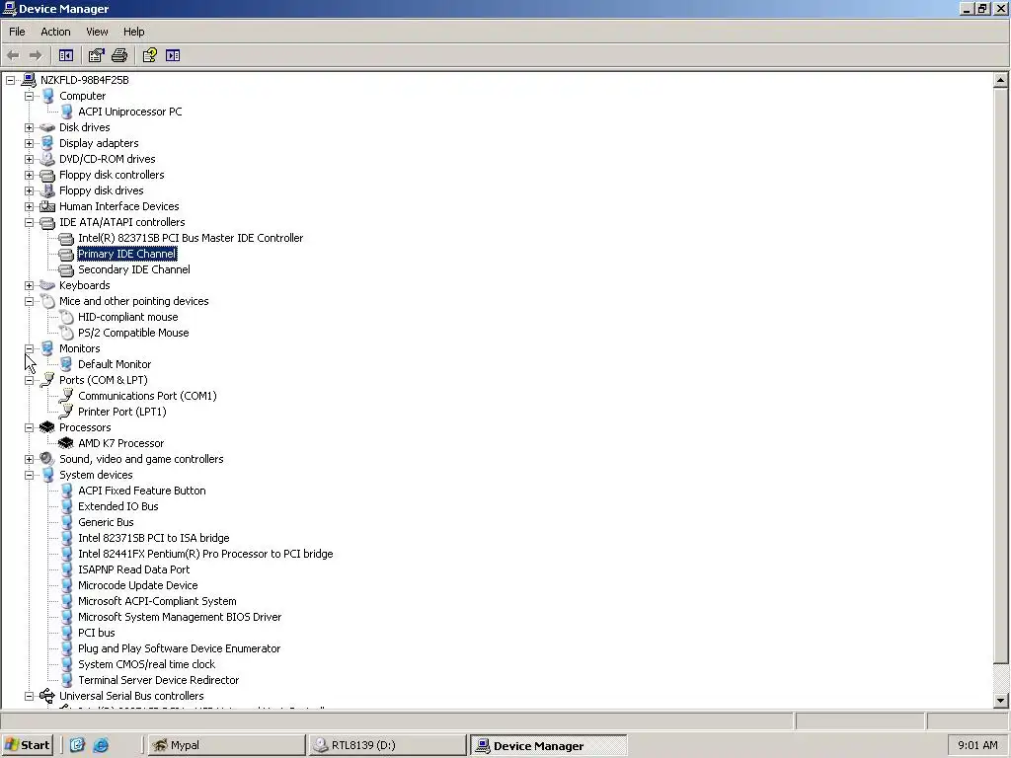Image resolution: width=1011 pixels, height=758 pixels.
Task: Select Plug and Play Software Device Enumerator
Action: pos(180,648)
